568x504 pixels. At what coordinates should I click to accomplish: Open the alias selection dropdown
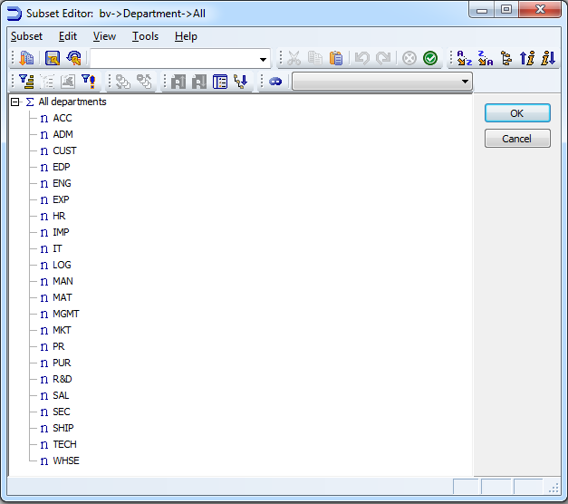pyautogui.click(x=465, y=82)
